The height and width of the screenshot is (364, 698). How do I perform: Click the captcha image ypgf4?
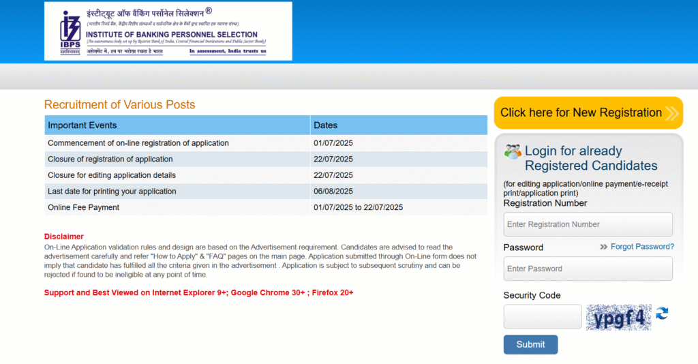[x=618, y=317]
